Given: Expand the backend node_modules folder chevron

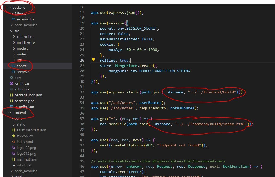Looking at the screenshot, I should (12, 25).
